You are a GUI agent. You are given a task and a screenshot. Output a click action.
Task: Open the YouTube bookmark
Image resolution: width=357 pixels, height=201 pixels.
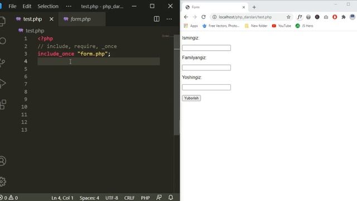click(281, 26)
